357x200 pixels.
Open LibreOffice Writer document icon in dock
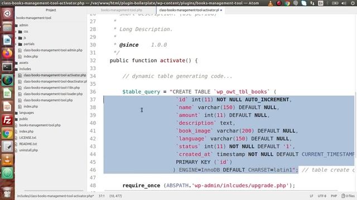(x=7, y=41)
